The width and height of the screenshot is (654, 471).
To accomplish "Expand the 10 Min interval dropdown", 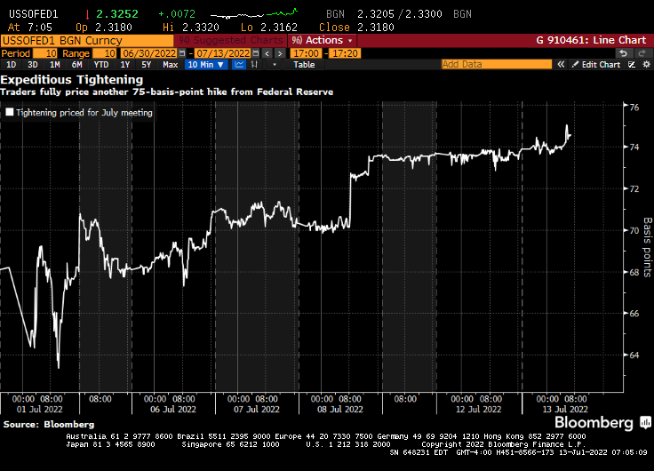I will tap(204, 65).
